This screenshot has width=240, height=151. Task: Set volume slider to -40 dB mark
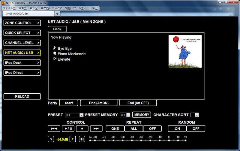pyautogui.click(x=132, y=140)
